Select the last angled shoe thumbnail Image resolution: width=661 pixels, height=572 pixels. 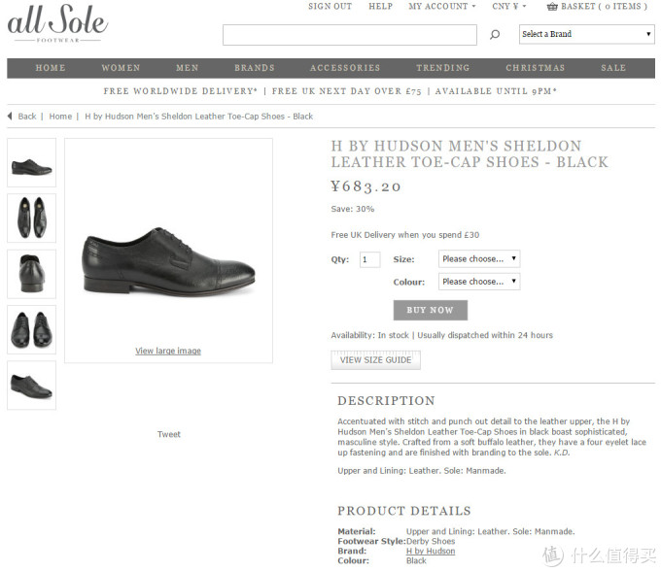click(x=32, y=385)
